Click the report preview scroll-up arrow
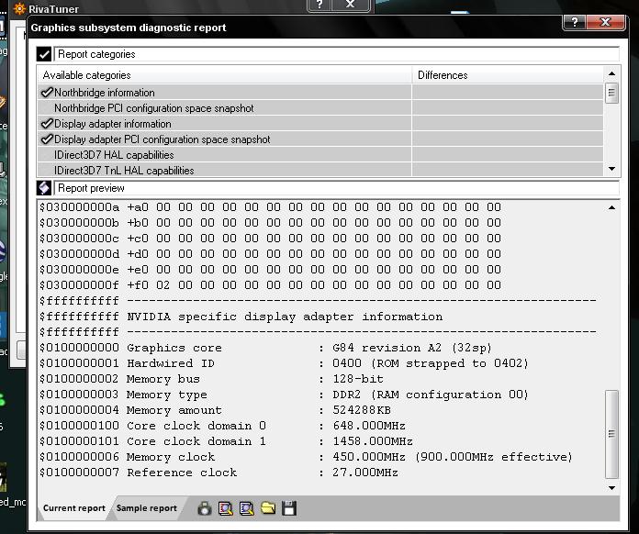The image size is (639, 534). coord(611,207)
